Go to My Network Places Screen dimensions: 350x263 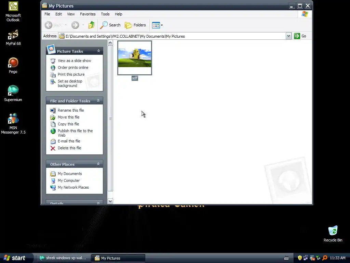(x=73, y=187)
